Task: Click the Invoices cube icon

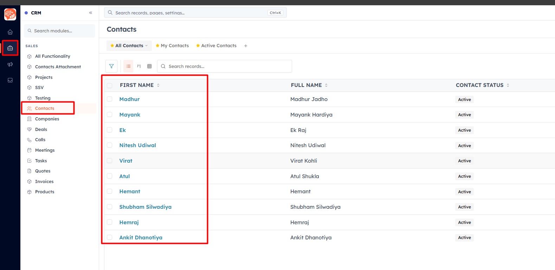Action: click(30, 182)
